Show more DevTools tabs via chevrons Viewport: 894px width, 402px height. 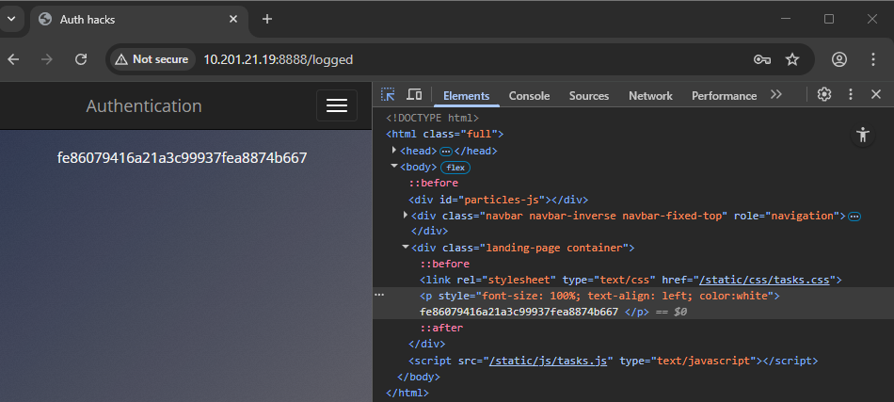click(x=776, y=95)
